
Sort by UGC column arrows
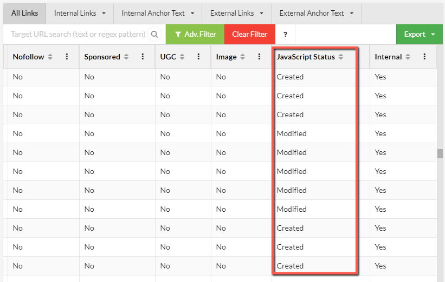coord(182,57)
